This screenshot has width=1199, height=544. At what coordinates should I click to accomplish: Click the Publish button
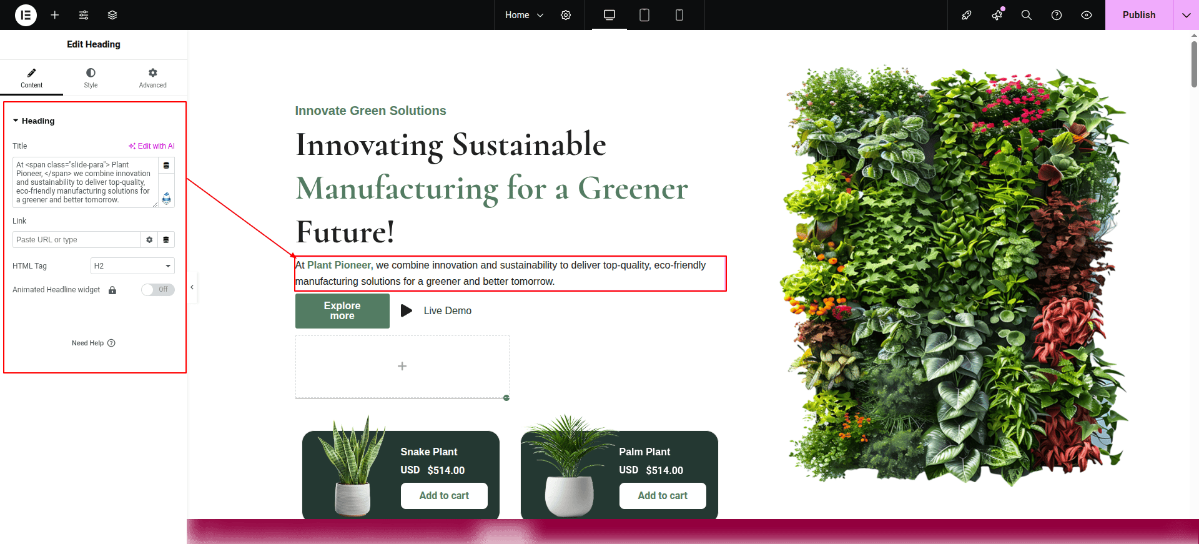[x=1139, y=15]
